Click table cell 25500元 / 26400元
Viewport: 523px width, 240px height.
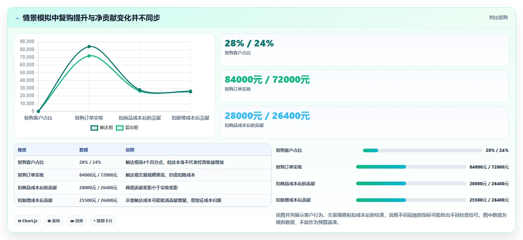[98, 200]
